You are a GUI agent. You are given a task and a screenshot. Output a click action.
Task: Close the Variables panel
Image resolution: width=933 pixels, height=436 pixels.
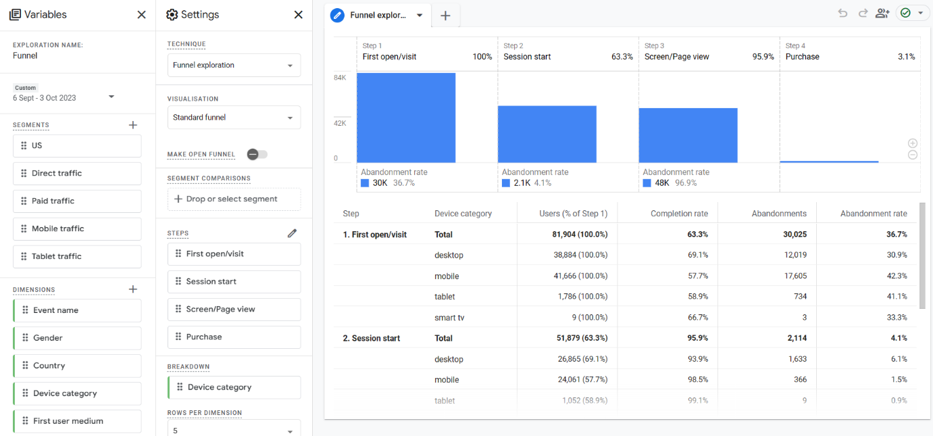[141, 15]
